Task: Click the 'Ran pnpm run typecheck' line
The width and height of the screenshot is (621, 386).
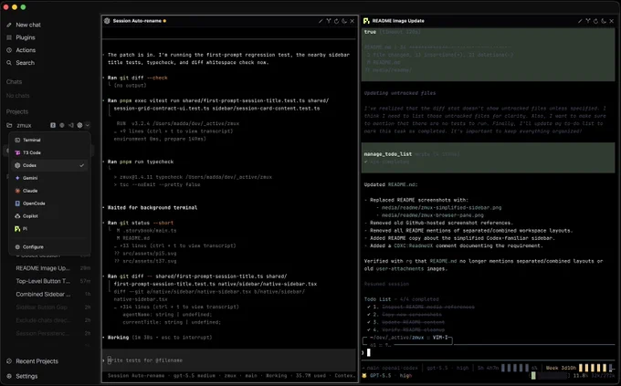Action: [141, 162]
